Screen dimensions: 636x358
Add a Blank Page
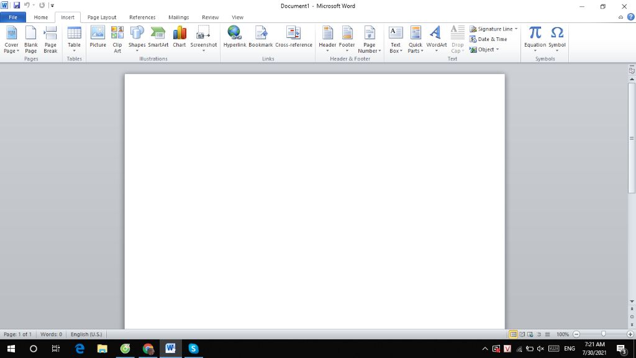click(31, 39)
